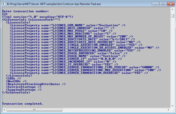Image resolution: width=176 pixels, height=114 pixels.
Task: Click the LoggingStartups tag line
Action: point(24,90)
